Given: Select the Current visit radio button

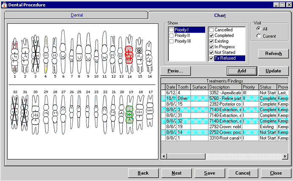Looking at the screenshot, I should pos(259,36).
